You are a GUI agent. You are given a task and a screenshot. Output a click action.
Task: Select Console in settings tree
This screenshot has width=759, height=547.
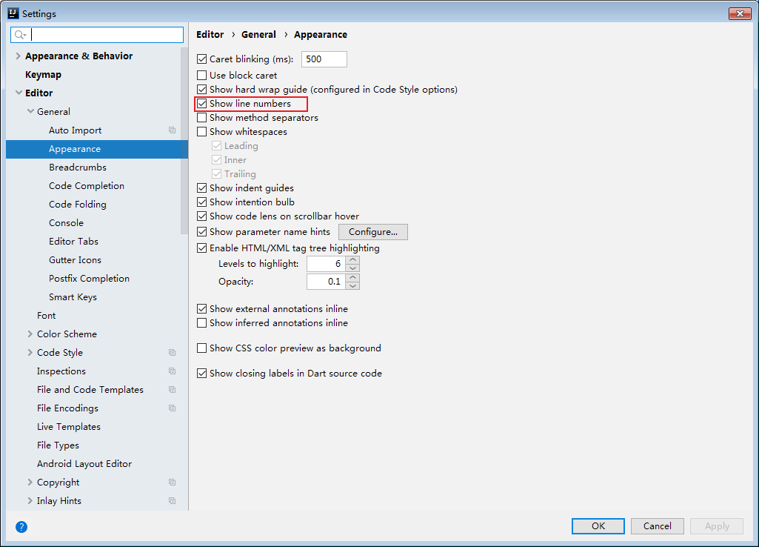[x=66, y=222]
